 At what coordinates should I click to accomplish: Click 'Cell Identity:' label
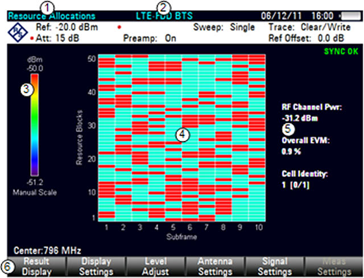coord(305,173)
